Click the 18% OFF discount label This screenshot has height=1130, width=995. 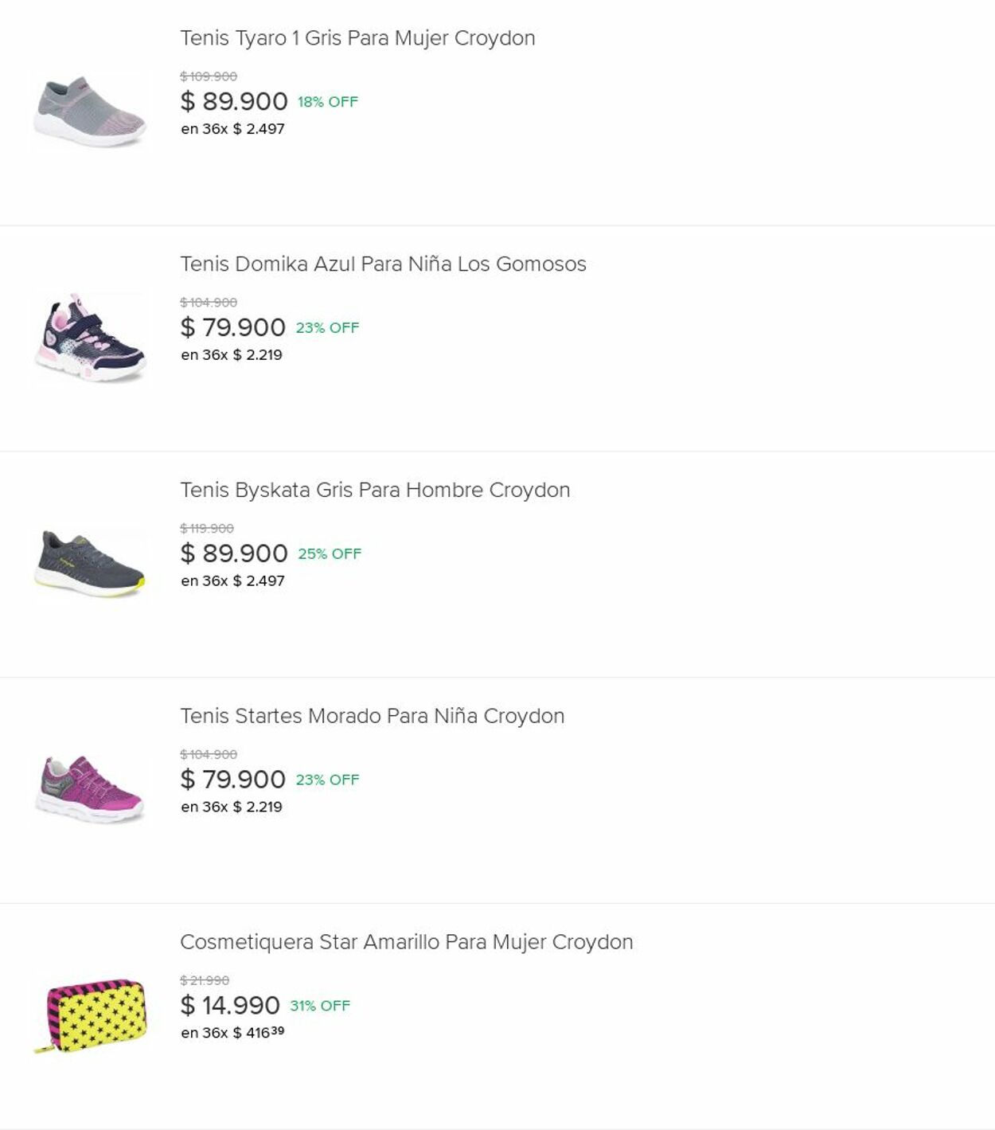tap(328, 102)
